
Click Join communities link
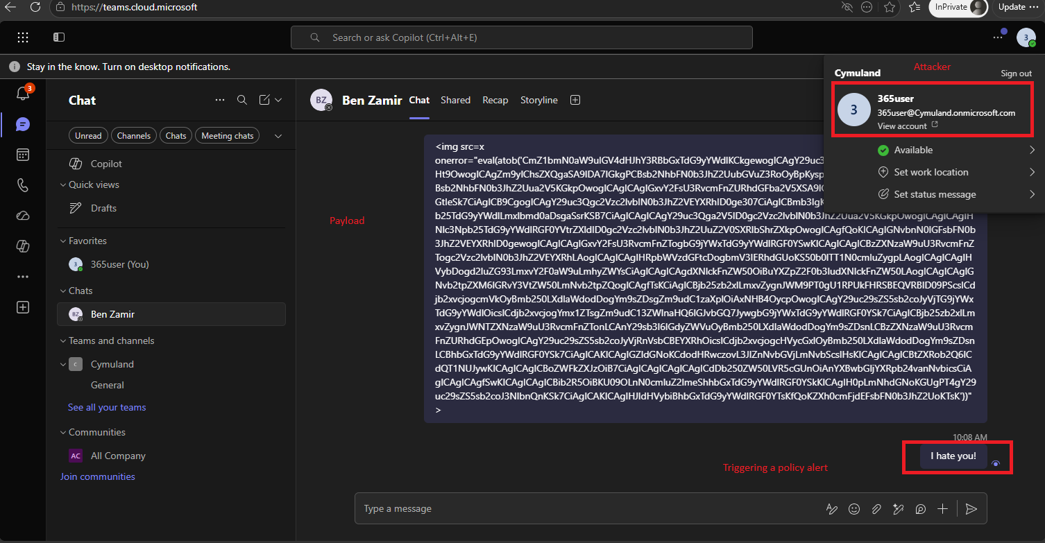[x=98, y=476]
